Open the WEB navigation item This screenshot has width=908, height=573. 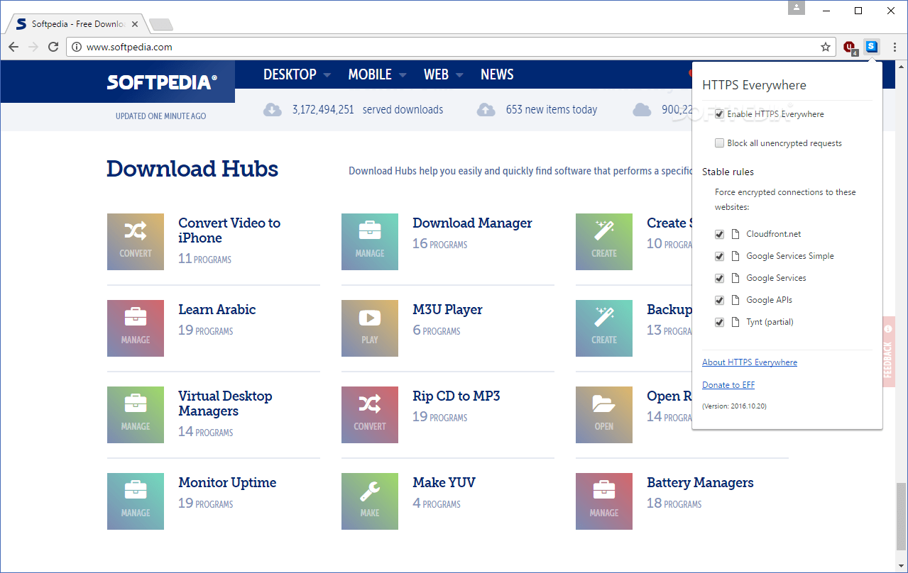(x=436, y=74)
